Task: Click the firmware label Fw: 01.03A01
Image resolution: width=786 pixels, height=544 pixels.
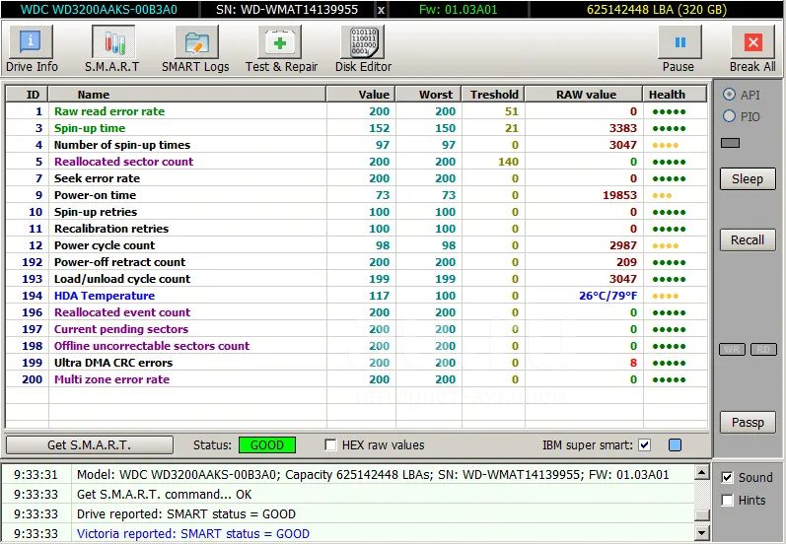Action: click(x=459, y=10)
